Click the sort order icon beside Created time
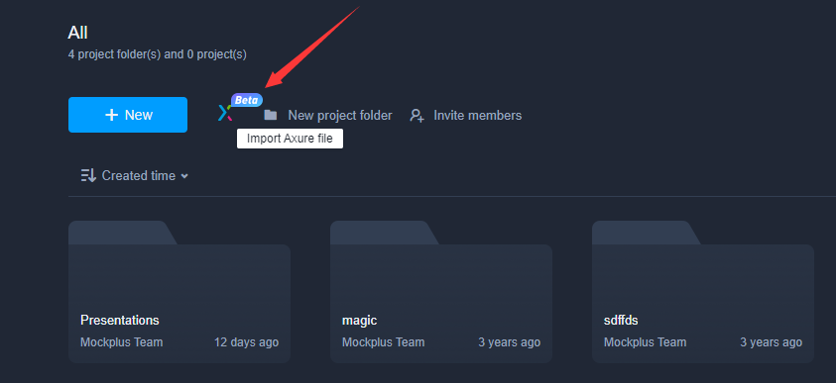This screenshot has width=836, height=383. coord(88,175)
